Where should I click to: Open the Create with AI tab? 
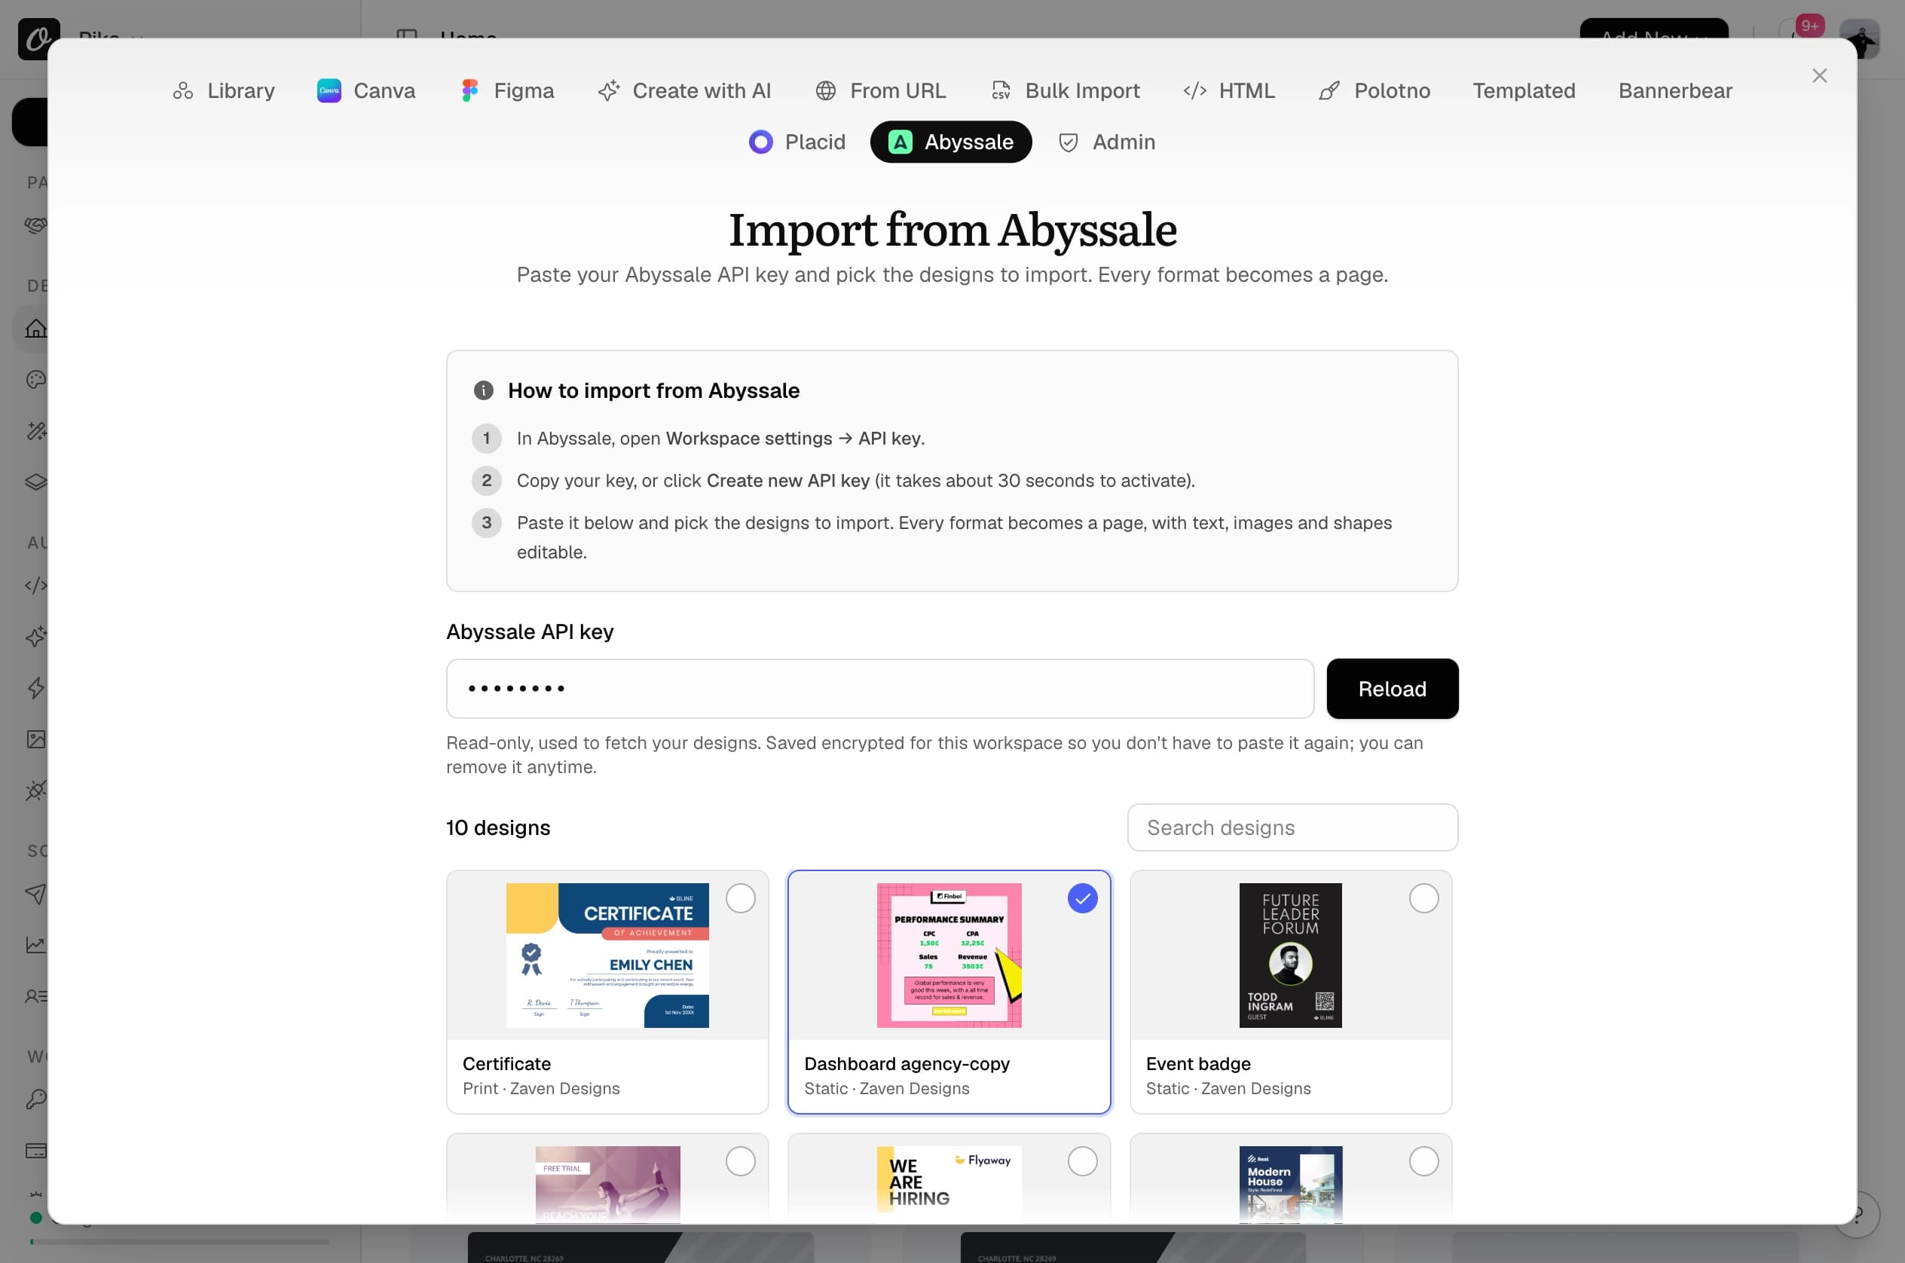[684, 90]
